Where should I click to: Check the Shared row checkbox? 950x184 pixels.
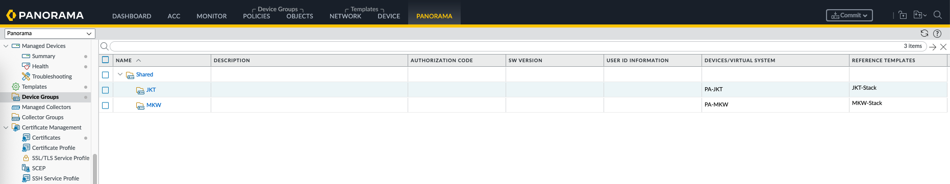pyautogui.click(x=106, y=75)
